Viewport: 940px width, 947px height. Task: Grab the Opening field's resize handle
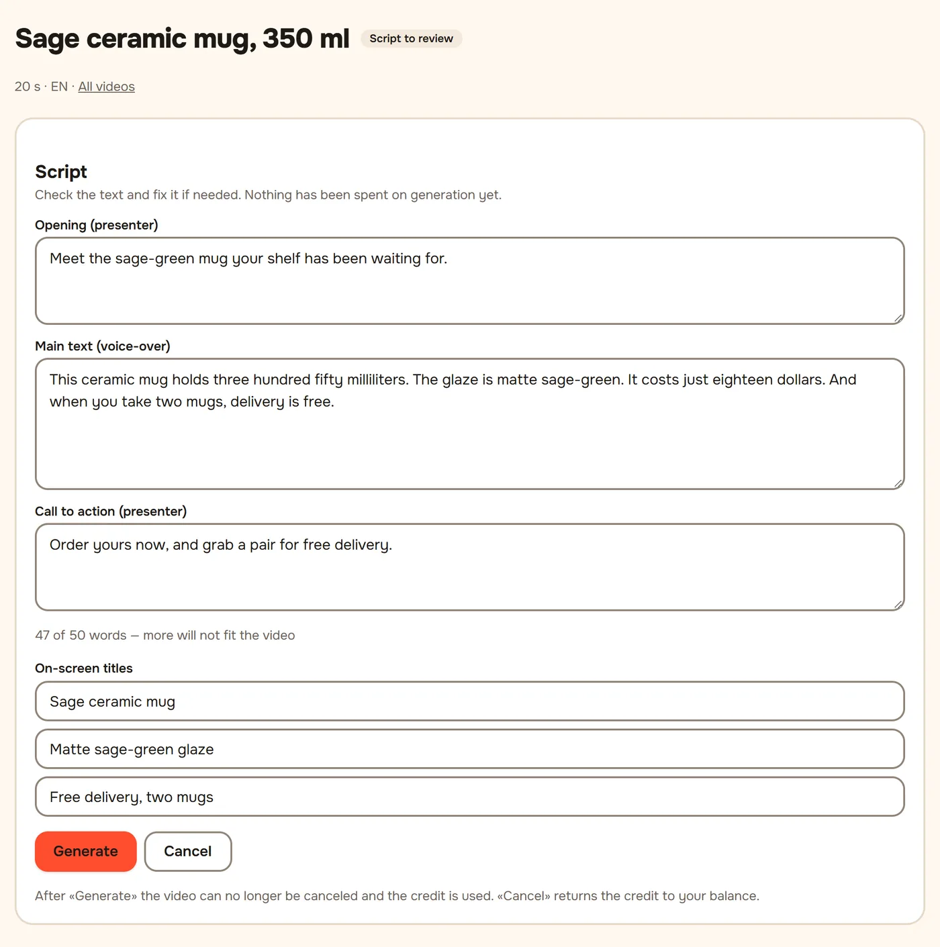(898, 318)
